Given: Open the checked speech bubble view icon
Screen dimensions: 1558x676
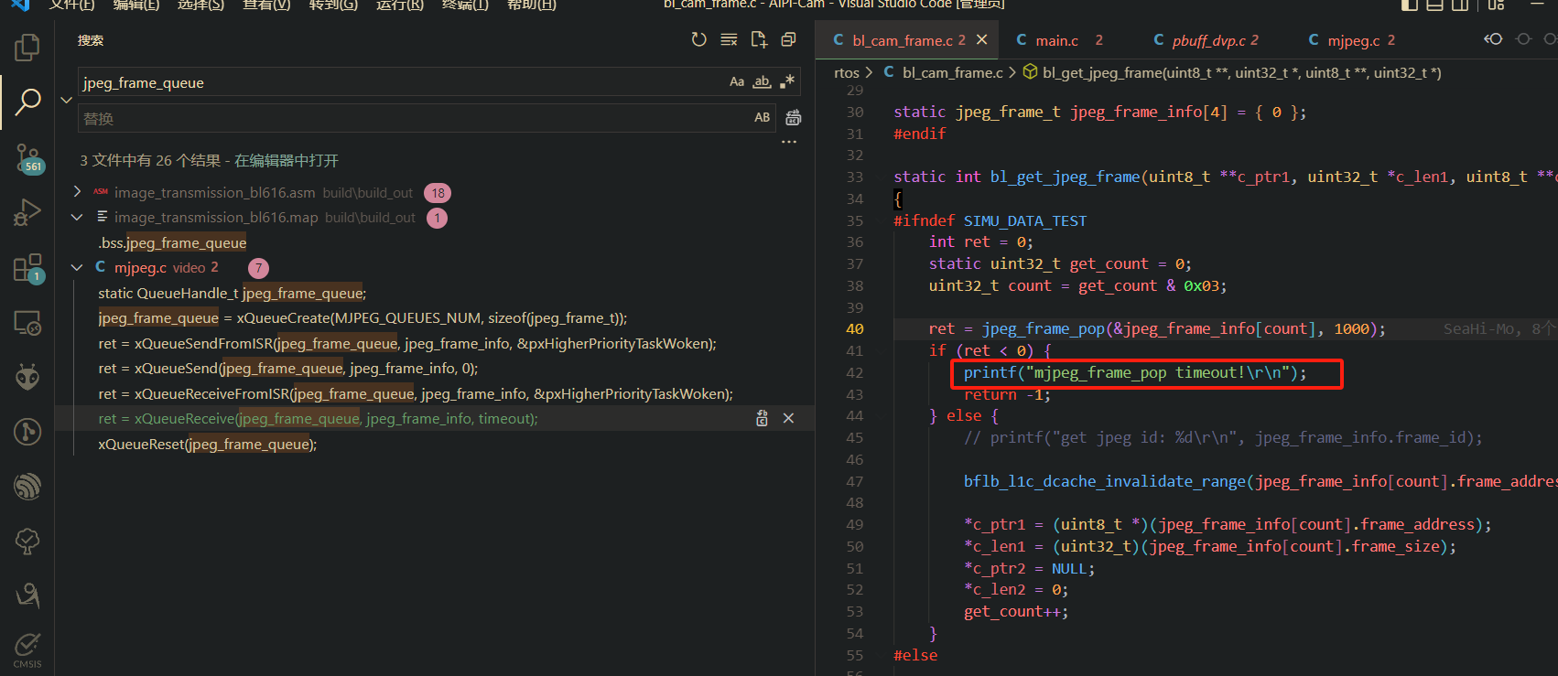Looking at the screenshot, I should [x=27, y=541].
